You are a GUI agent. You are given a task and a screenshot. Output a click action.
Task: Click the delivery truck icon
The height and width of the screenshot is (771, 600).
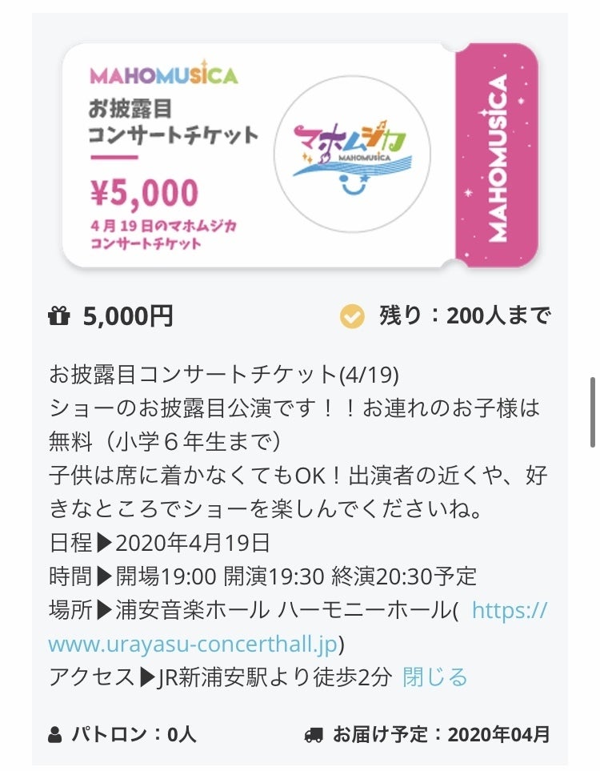(x=314, y=733)
